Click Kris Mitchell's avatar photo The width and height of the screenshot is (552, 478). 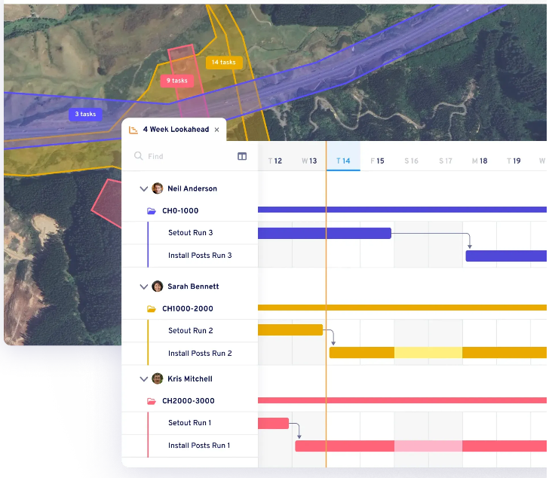[158, 378]
